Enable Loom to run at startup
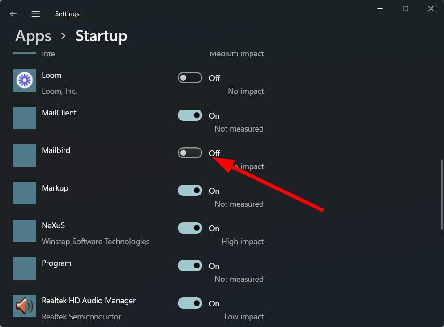This screenshot has height=327, width=444. tap(190, 77)
